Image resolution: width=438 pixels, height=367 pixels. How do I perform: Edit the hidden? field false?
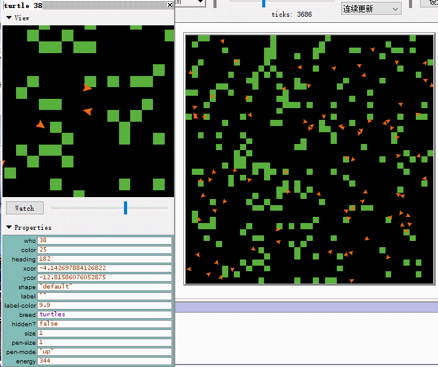pos(104,324)
